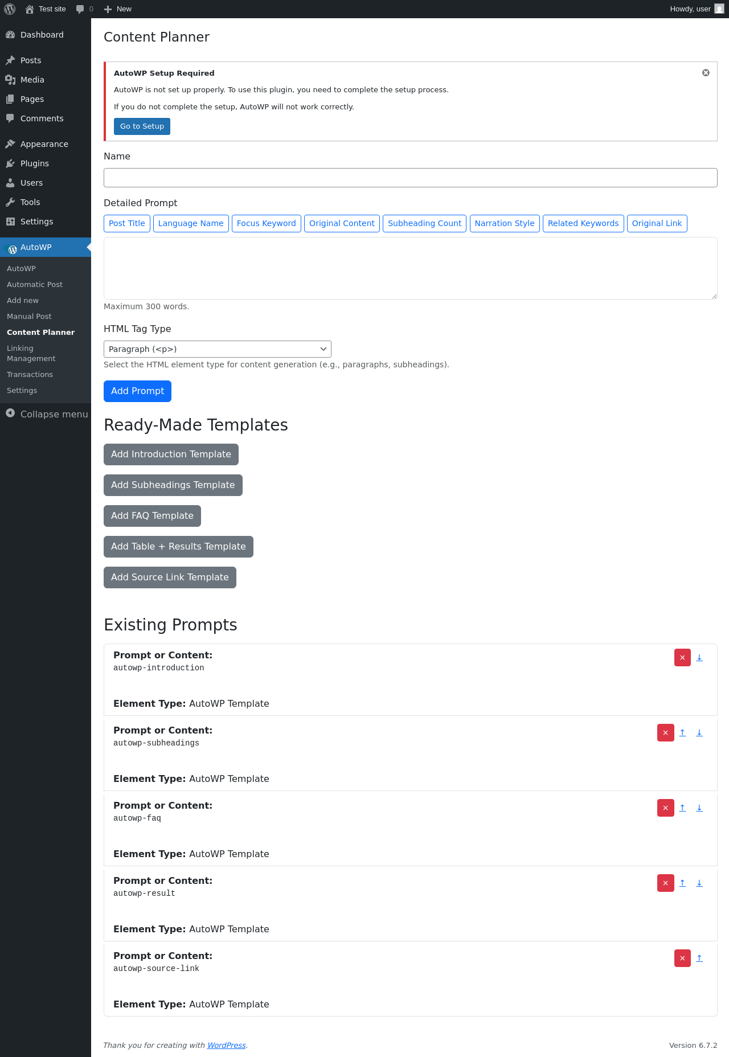The height and width of the screenshot is (1057, 729).
Task: Open the main WordPress Settings menu
Action: tap(46, 222)
